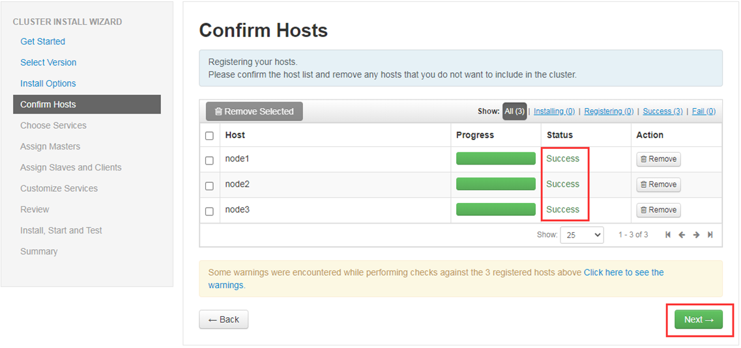Remove node3 with its trash button

658,210
